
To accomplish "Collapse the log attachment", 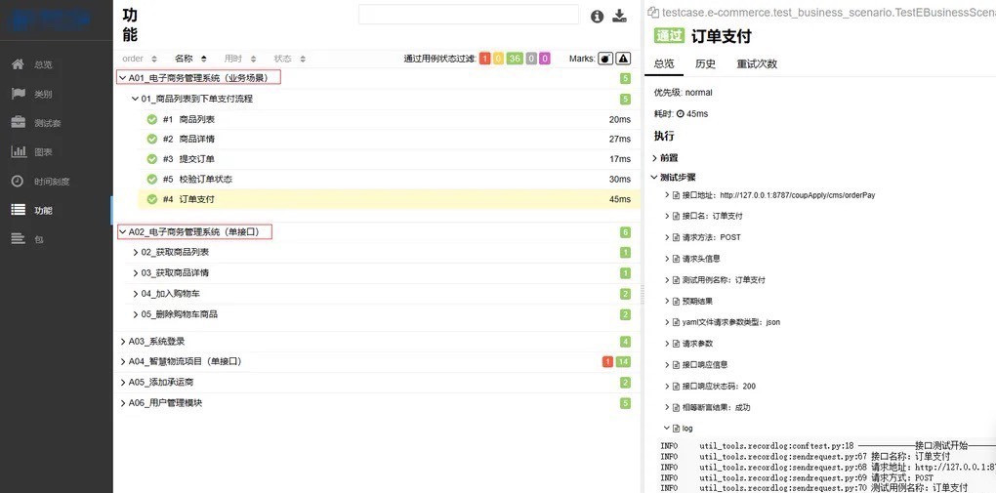I will click(679, 429).
